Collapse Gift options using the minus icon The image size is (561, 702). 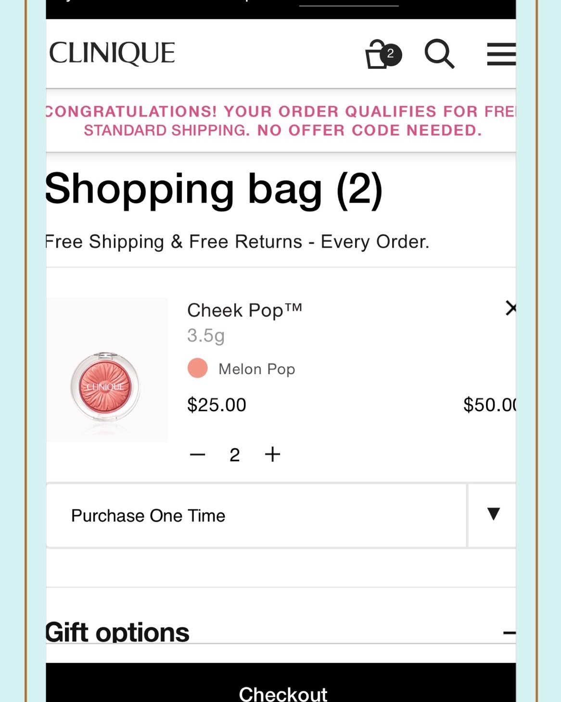click(510, 633)
